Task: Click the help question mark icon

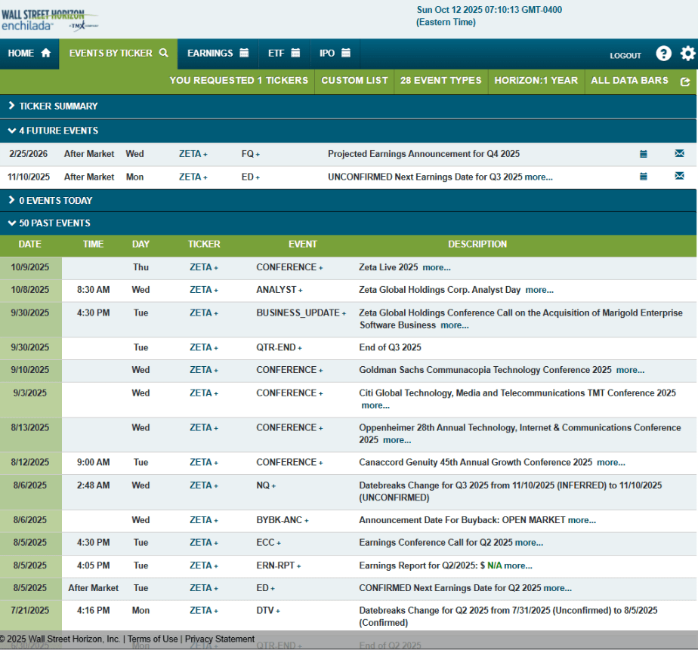Action: tap(663, 53)
